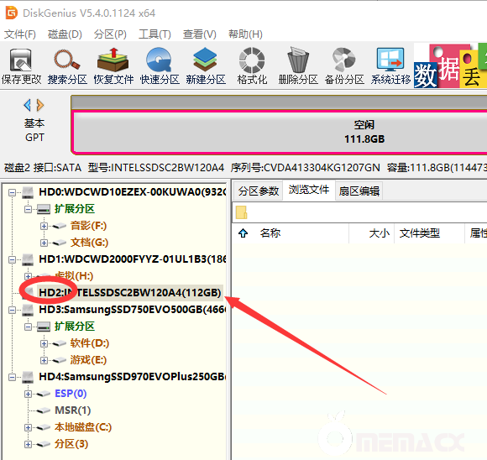The height and width of the screenshot is (460, 487).
Task: Select the ESP(0) partition
Action: (71, 393)
